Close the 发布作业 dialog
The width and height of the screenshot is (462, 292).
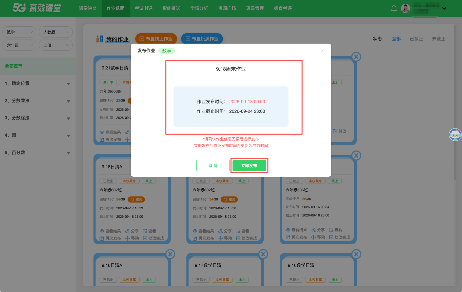click(x=322, y=51)
